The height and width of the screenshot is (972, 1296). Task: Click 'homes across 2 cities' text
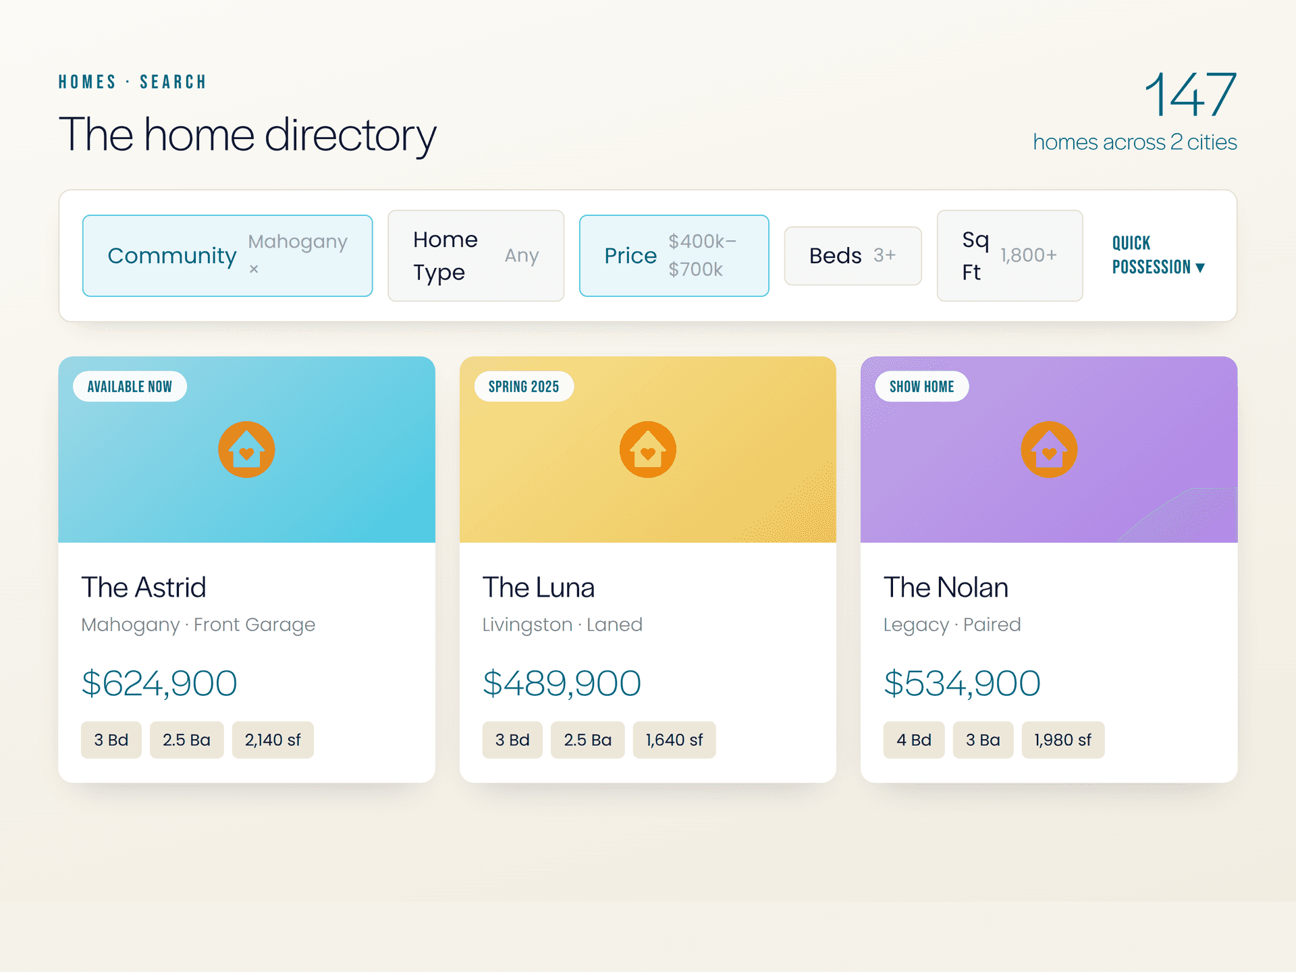click(x=1135, y=142)
